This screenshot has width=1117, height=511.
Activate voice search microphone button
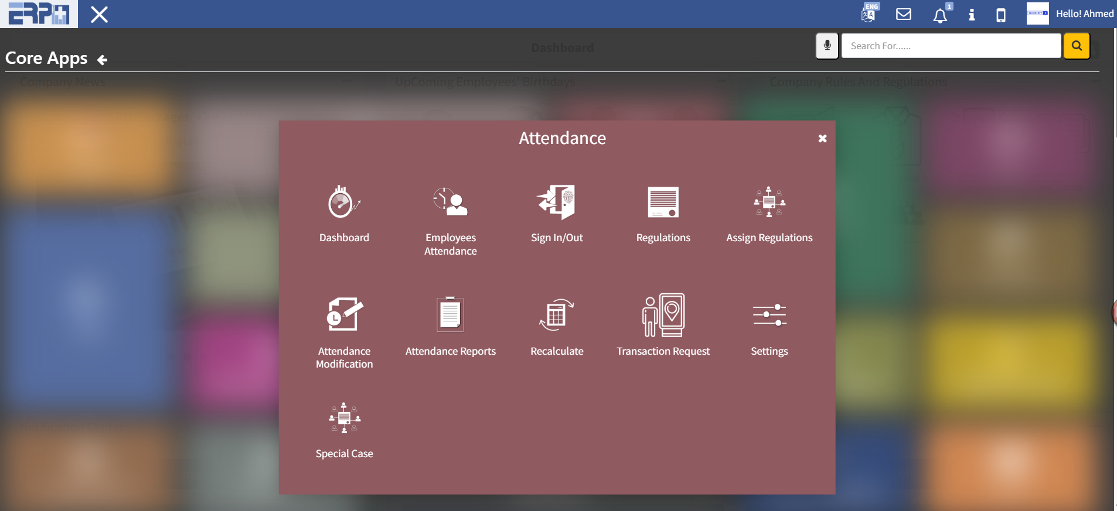click(827, 46)
